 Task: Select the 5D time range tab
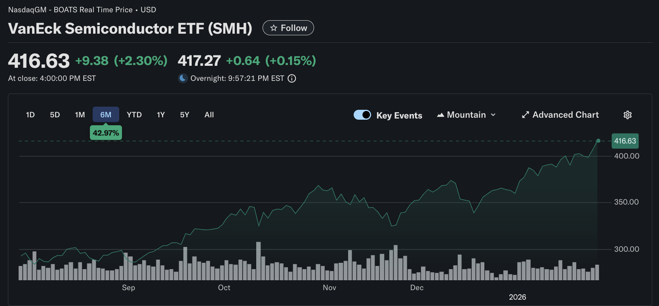click(x=55, y=115)
